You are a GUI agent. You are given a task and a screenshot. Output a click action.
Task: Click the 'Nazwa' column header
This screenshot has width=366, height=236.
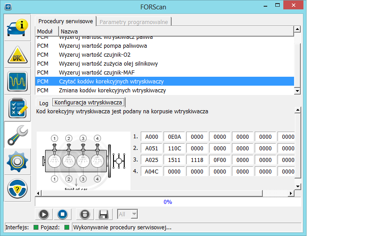point(69,32)
